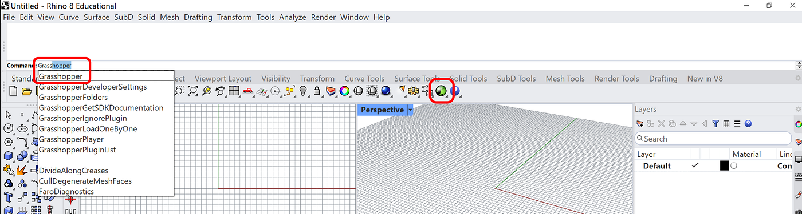Open the Render menu
802x214 pixels.
[x=324, y=17]
